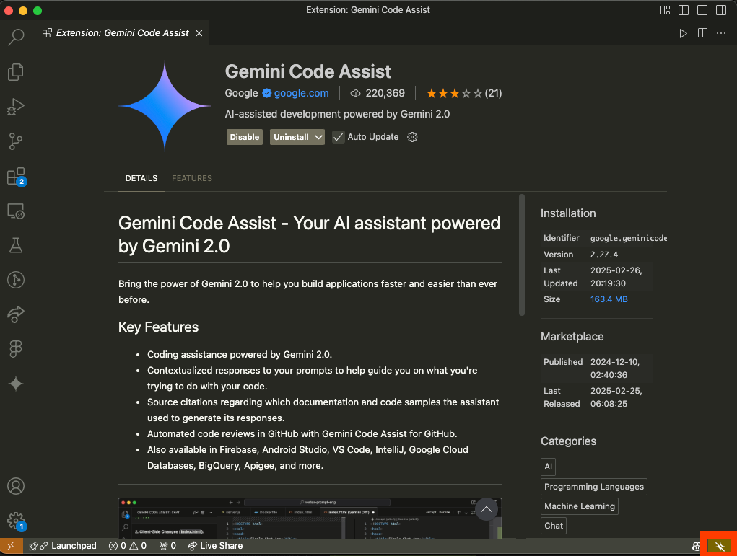737x556 pixels.
Task: Click the 163.4 MB size link
Action: 609,299
